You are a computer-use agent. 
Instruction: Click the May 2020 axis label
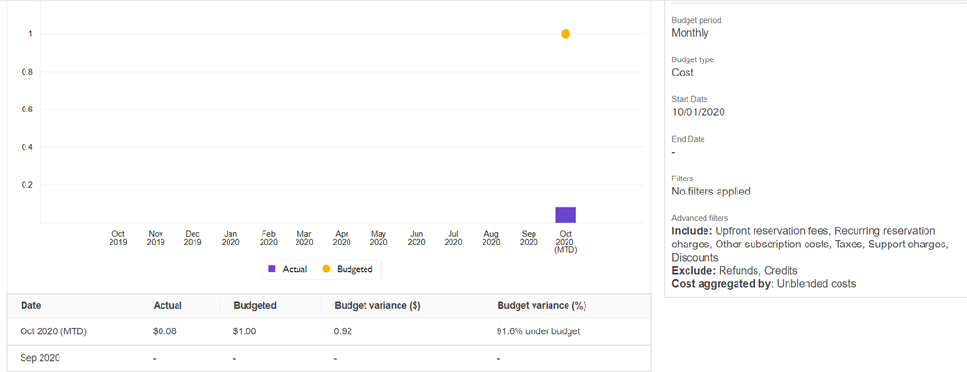click(379, 238)
